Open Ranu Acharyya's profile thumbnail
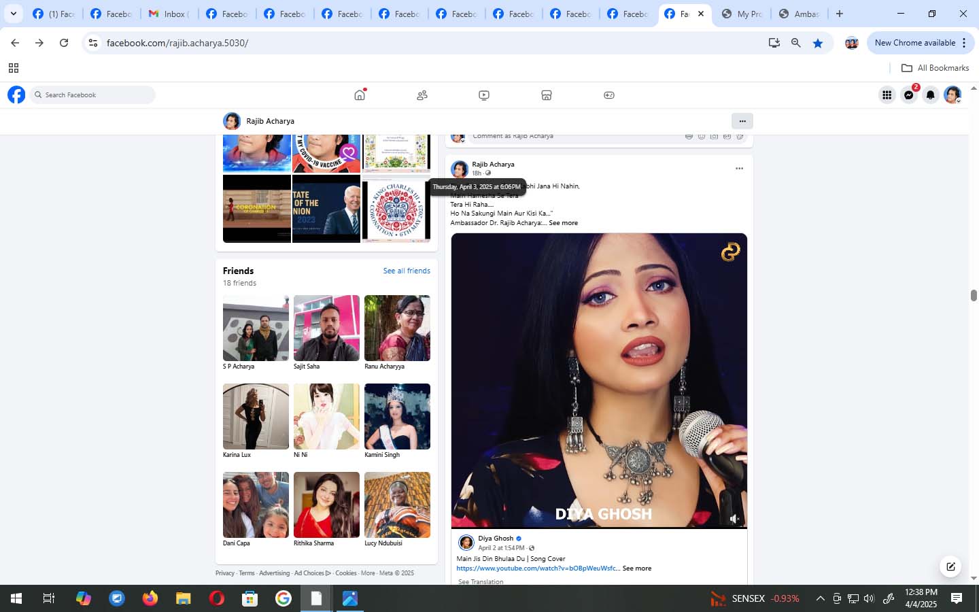Image resolution: width=979 pixels, height=612 pixels. (397, 328)
